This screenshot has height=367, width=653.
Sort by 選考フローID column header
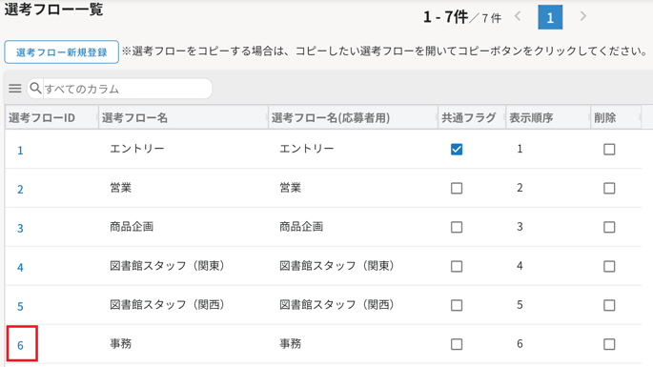point(42,118)
